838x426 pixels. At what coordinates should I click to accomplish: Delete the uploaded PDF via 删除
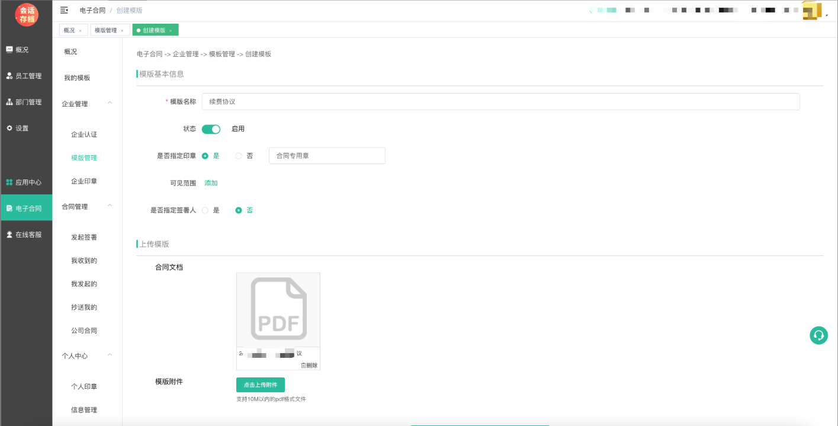(309, 365)
